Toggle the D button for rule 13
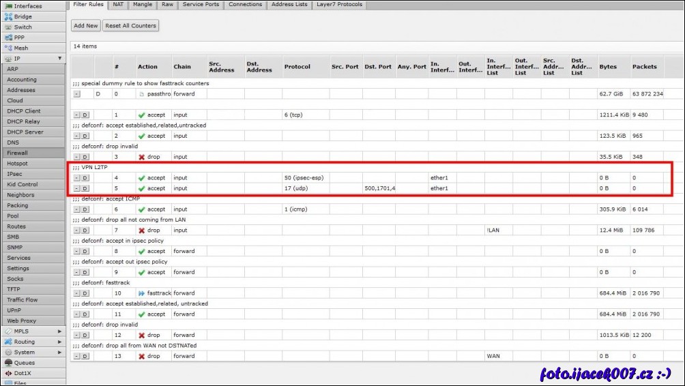Viewport: 685px width, 386px height. (86, 356)
